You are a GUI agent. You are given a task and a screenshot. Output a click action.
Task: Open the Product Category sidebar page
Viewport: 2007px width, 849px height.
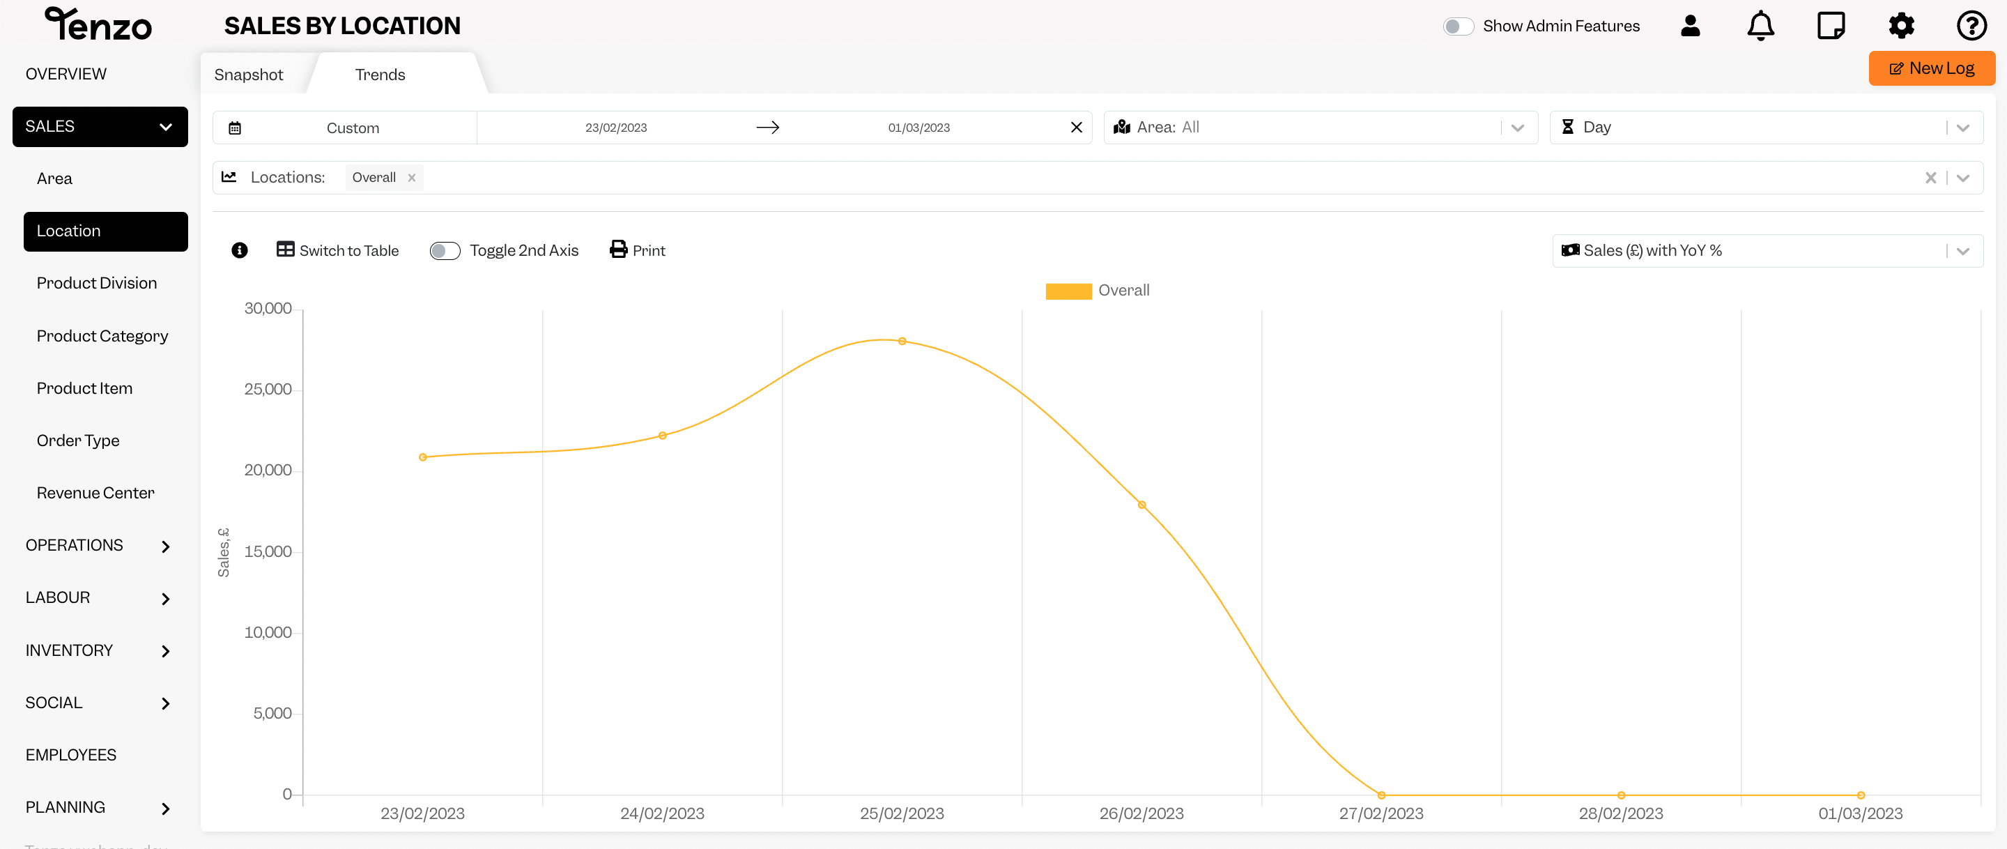coord(102,335)
